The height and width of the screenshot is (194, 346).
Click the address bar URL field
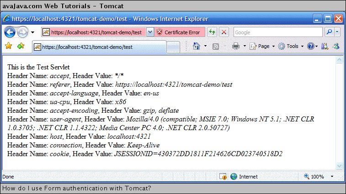tap(94, 32)
